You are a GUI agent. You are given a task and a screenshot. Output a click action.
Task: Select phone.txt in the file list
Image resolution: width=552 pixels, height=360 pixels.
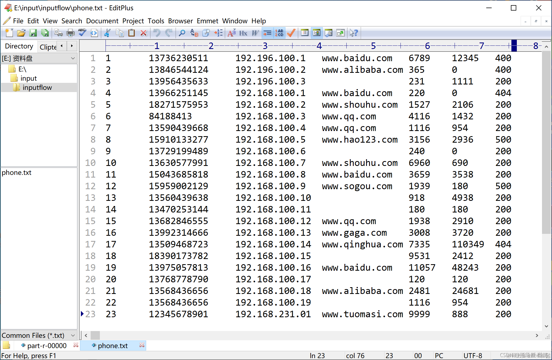click(17, 172)
